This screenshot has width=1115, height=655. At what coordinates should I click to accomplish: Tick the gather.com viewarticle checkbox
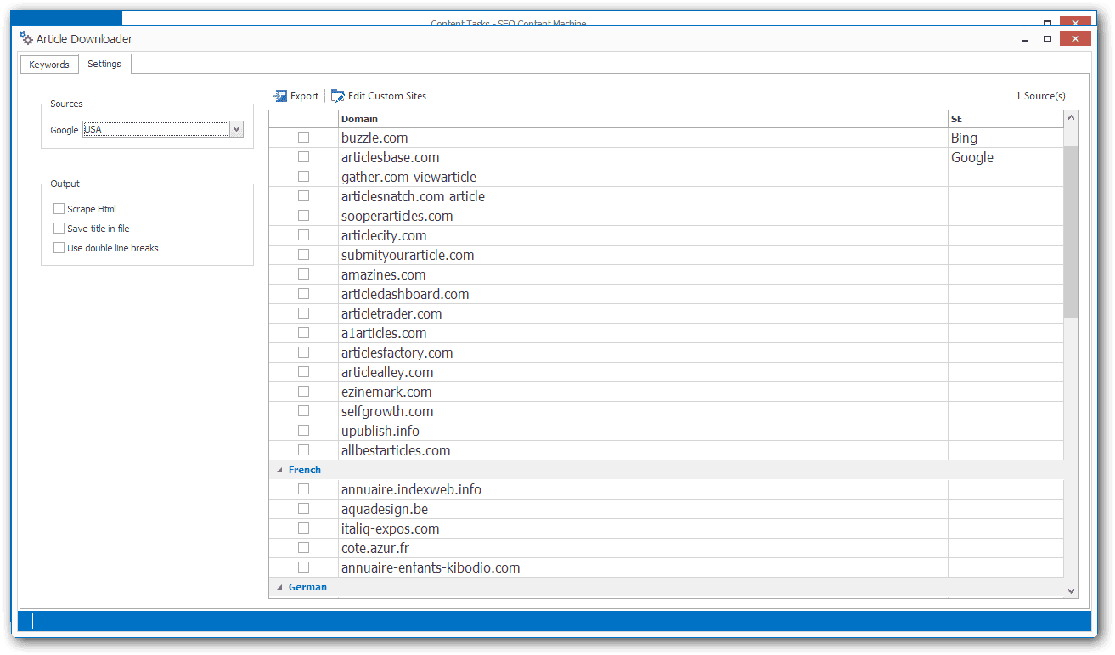pos(303,177)
